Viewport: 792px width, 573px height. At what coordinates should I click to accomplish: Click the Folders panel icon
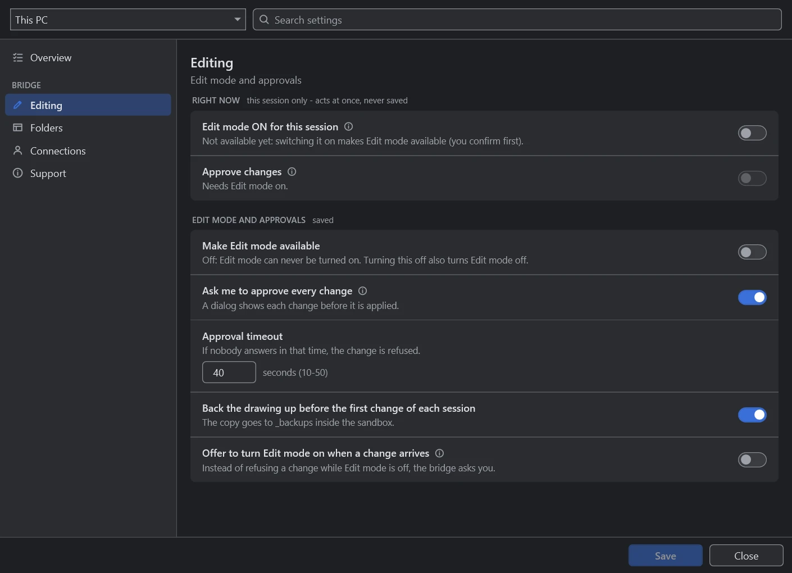pyautogui.click(x=18, y=128)
